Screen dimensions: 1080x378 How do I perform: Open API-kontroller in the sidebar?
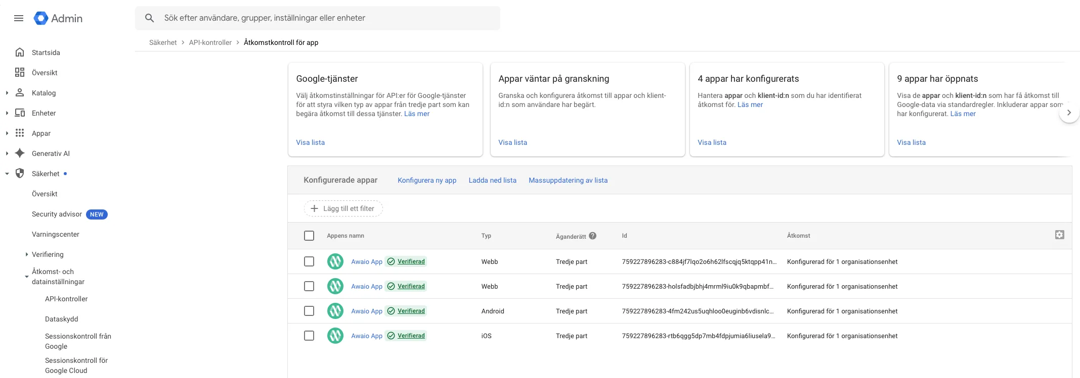pos(66,299)
